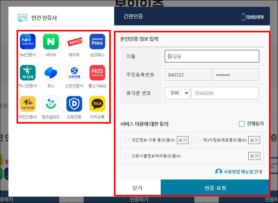This screenshot has height=203, width=278.
Task: Select the Samsung Pass 삼성패스 icon
Action: (x=97, y=42)
